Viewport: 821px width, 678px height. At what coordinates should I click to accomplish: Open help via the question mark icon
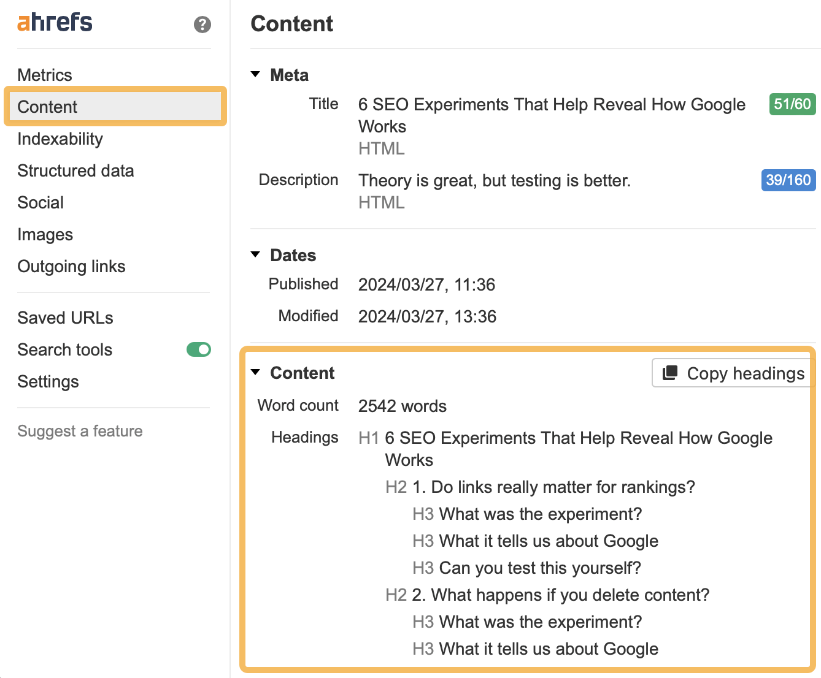pyautogui.click(x=202, y=26)
